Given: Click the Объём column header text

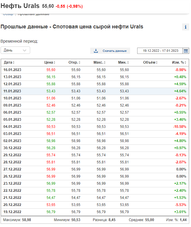Looking at the screenshot, I should (149, 62).
